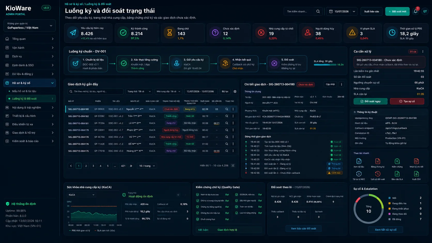Select the Xuất CSV quick action icon
Viewport: 432px width, 243px height.
tap(416, 174)
